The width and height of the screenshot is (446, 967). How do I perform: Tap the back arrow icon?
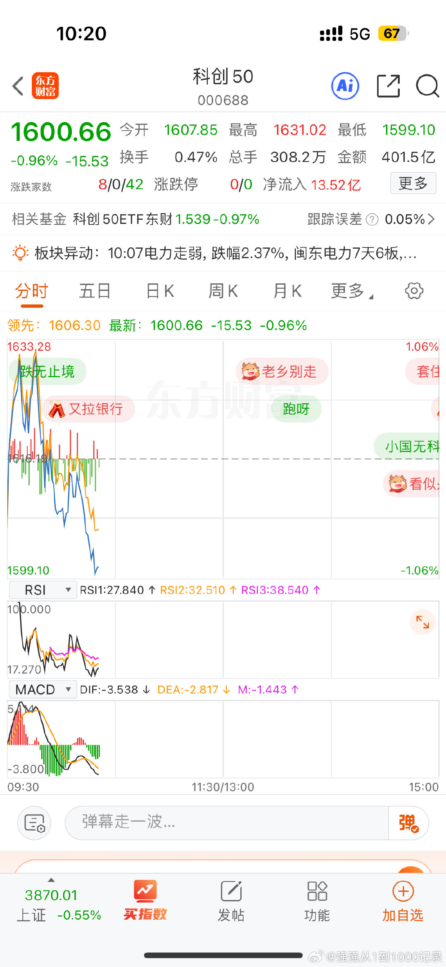18,86
